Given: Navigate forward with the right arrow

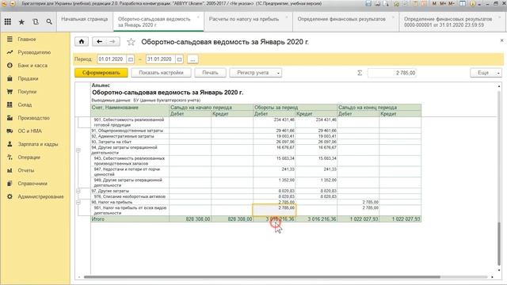Looking at the screenshot, I should point(112,42).
